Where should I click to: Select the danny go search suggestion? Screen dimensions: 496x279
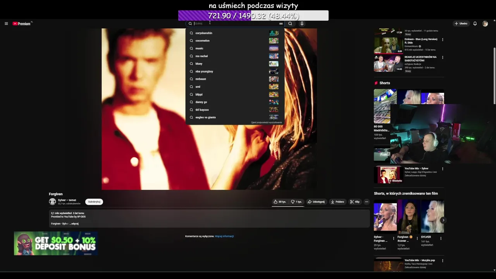235,102
